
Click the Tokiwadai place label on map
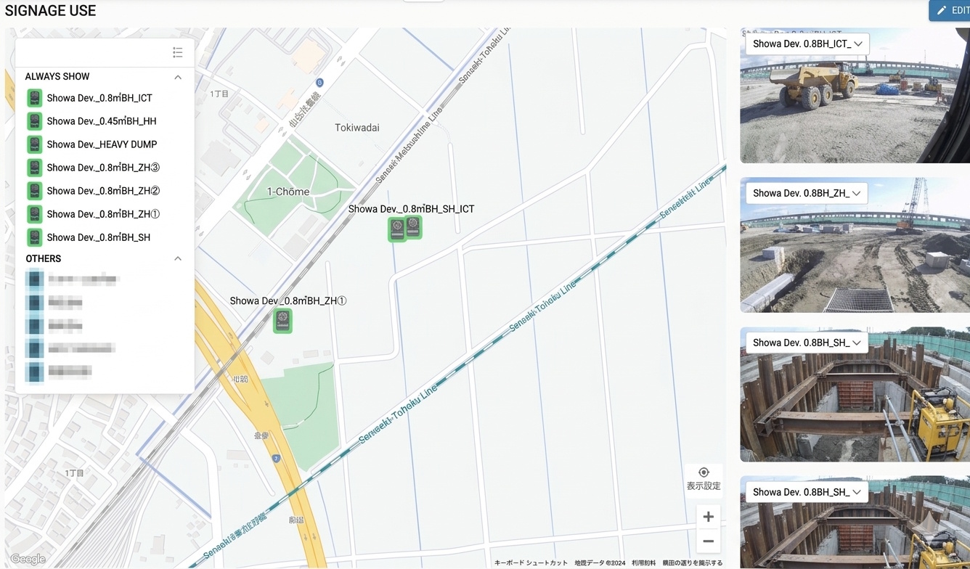click(357, 128)
